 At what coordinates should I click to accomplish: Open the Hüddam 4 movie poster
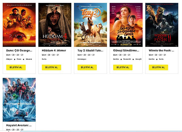click(x=55, y=25)
